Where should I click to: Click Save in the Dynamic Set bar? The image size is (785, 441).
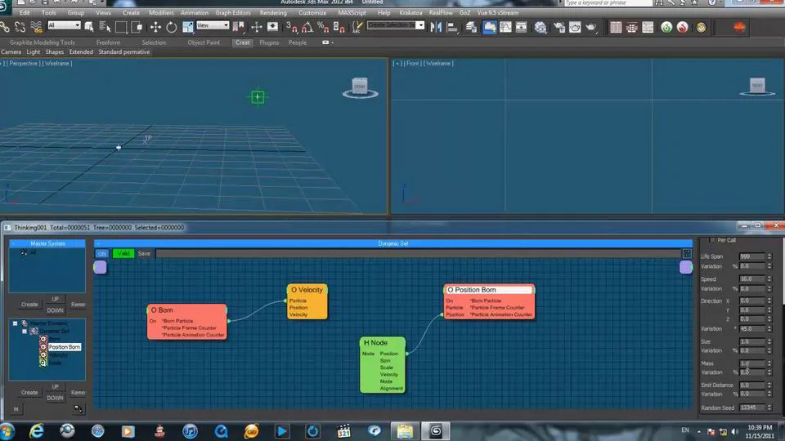coord(144,253)
